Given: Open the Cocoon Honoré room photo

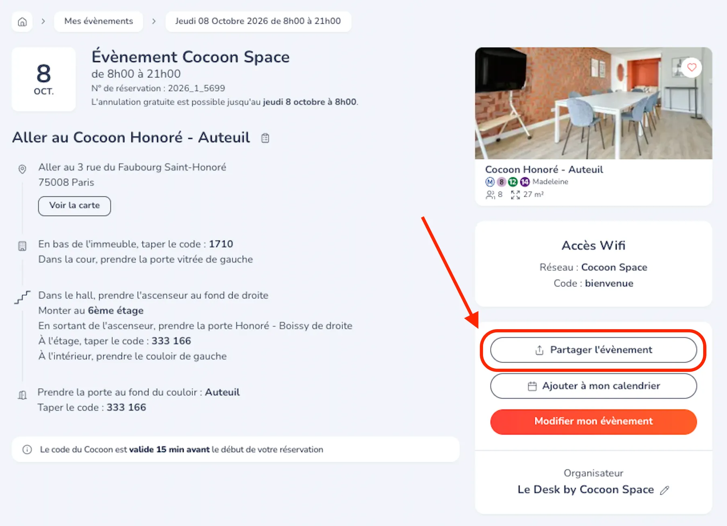Looking at the screenshot, I should pos(593,103).
